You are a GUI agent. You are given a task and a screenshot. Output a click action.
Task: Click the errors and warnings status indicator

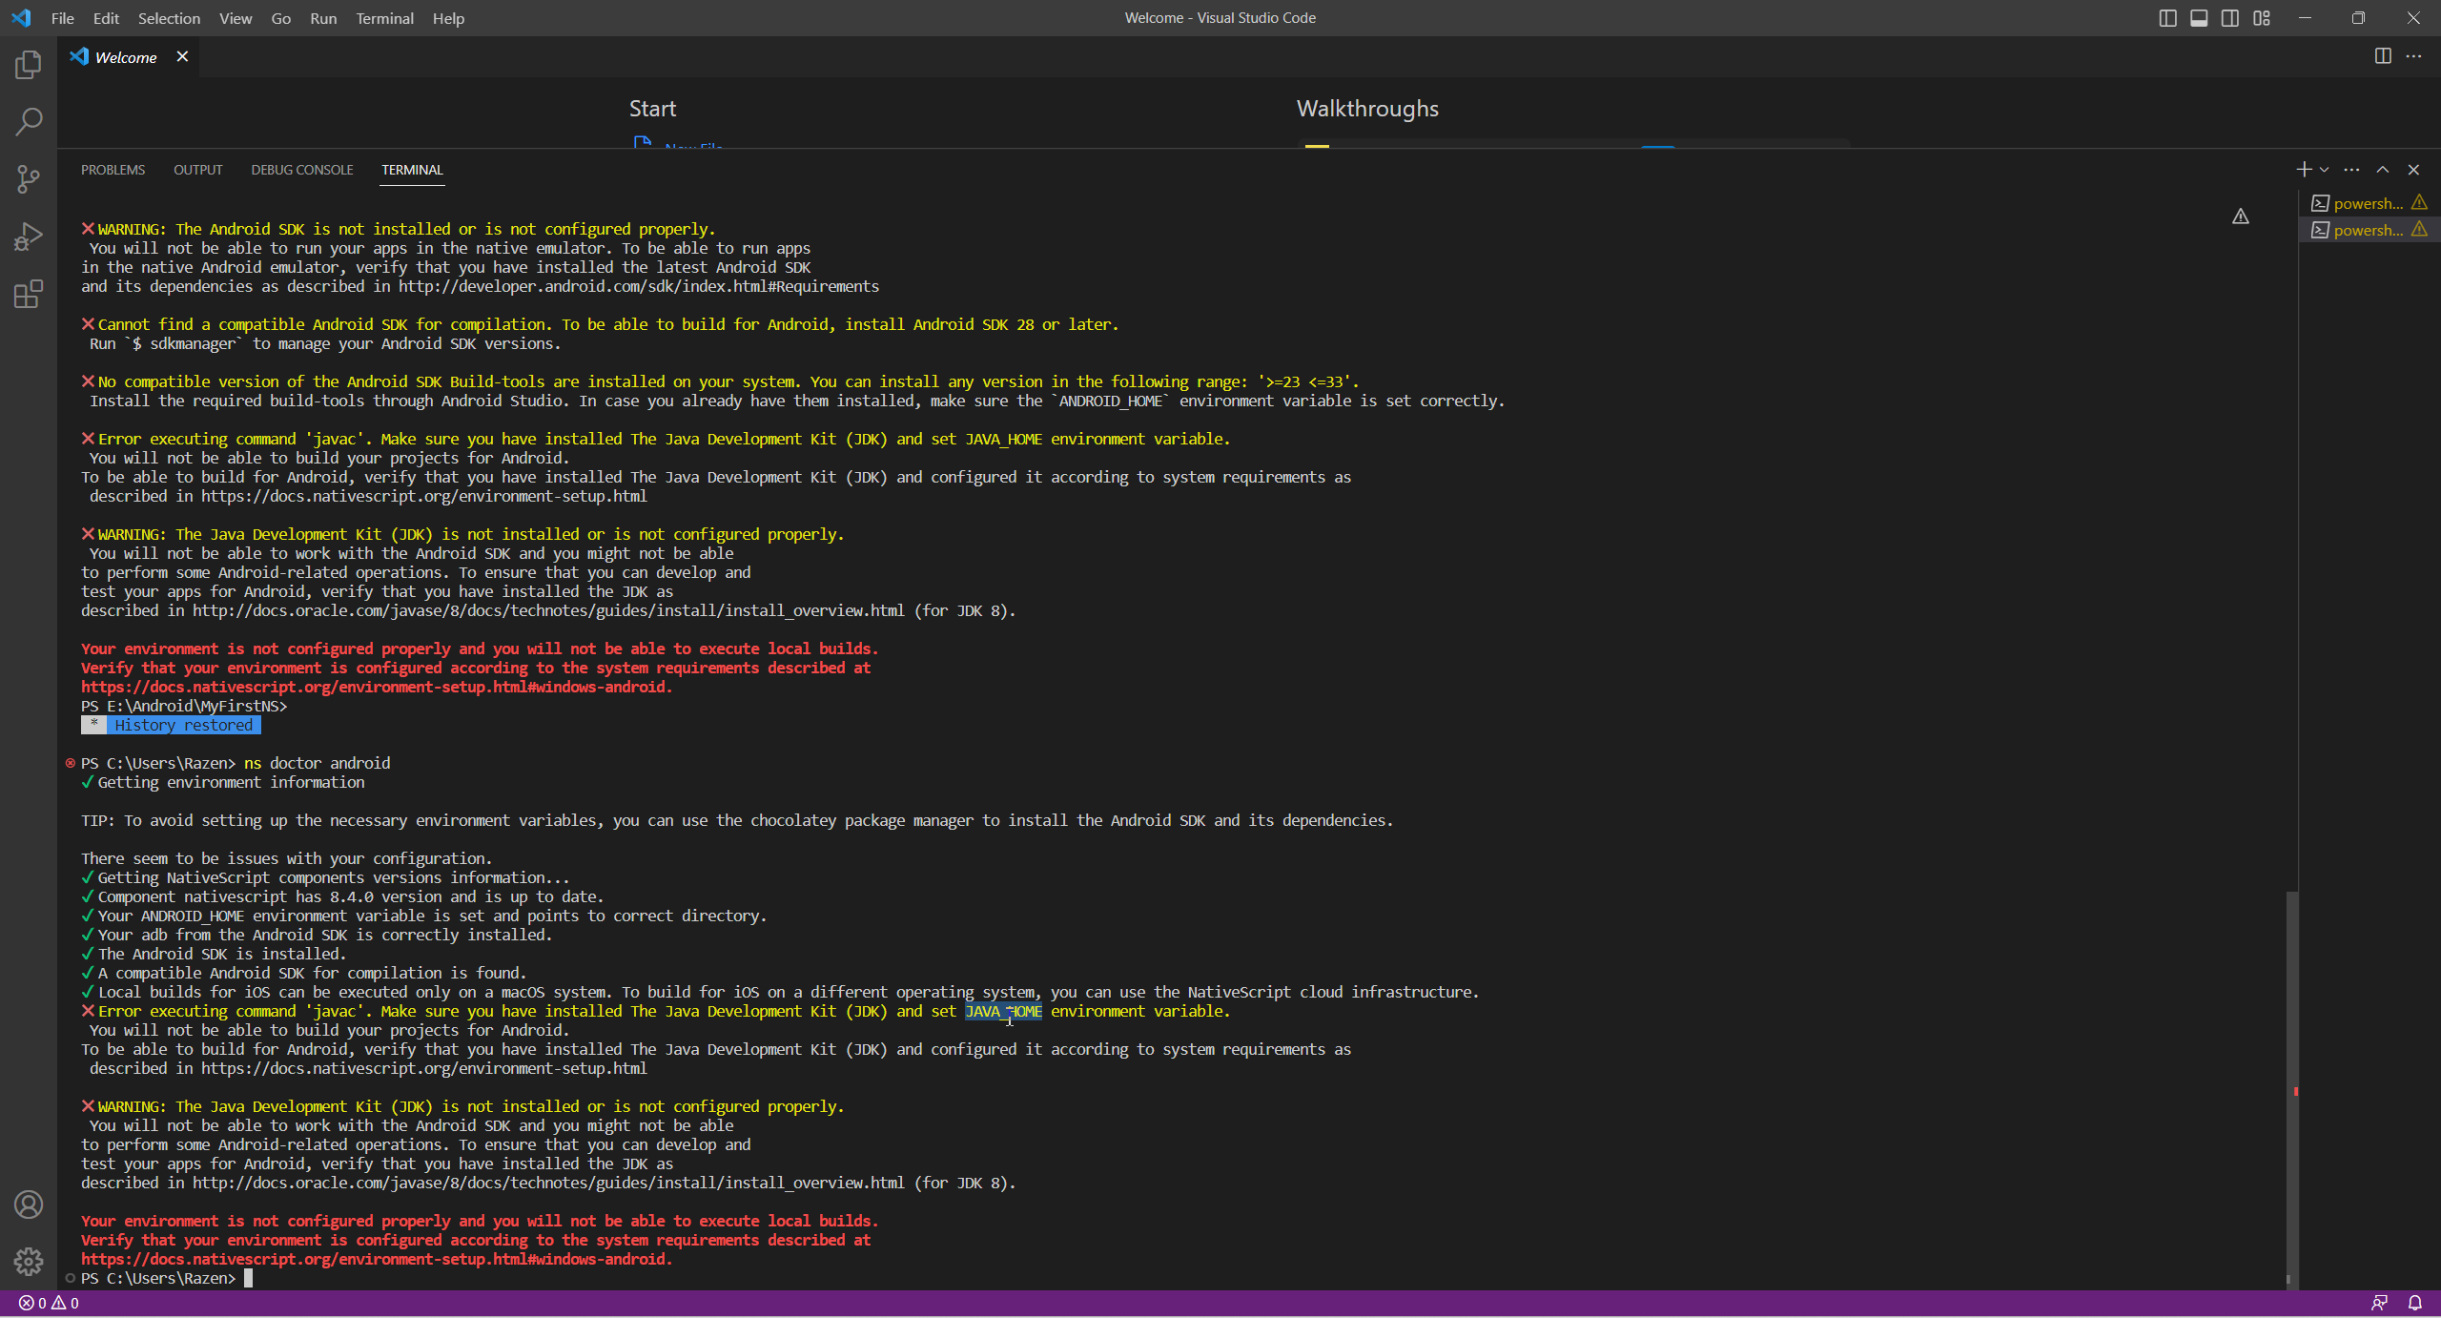click(x=49, y=1303)
